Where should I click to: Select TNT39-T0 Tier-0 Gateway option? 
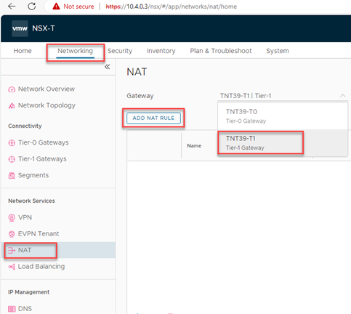point(283,116)
